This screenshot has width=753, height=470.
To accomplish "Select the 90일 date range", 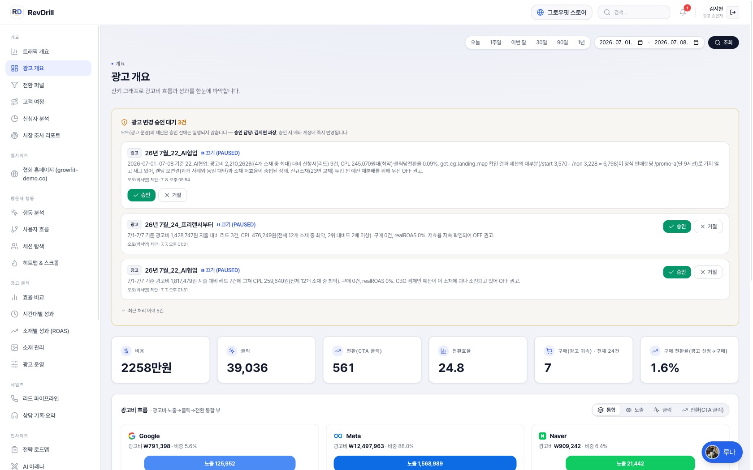I will tap(562, 43).
